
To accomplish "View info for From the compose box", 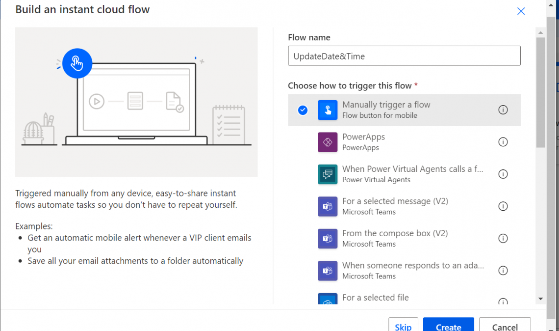I will click(503, 239).
